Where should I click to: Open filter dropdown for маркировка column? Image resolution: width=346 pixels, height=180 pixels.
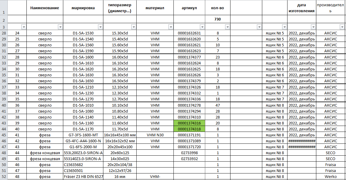point(100,27)
